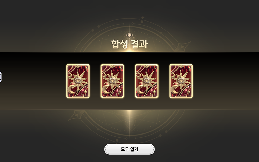
Task: Flip the leftmost red synthesis card
Action: [x=78, y=81]
